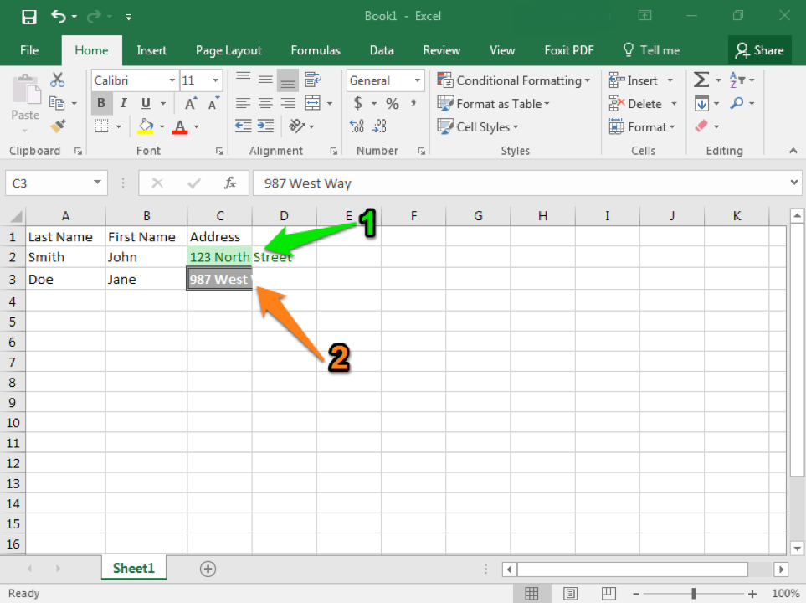Toggle Center alignment
This screenshot has width=806, height=603.
(x=265, y=103)
